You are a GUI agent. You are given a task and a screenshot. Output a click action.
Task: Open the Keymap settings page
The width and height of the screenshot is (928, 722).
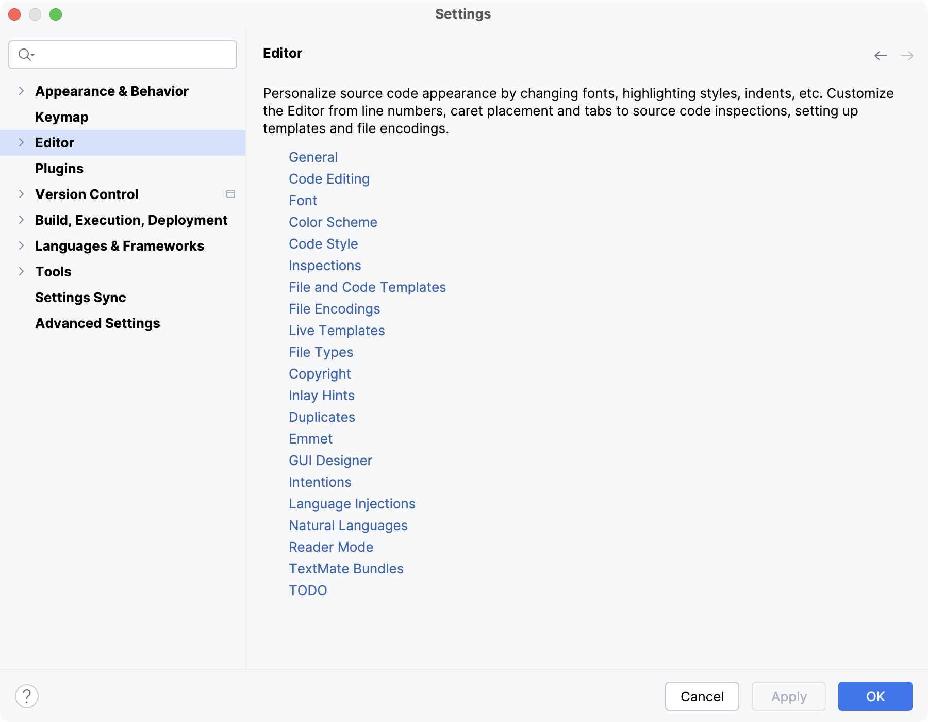61,117
